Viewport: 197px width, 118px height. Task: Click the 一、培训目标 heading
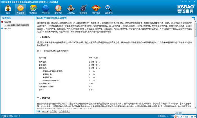[44, 37]
